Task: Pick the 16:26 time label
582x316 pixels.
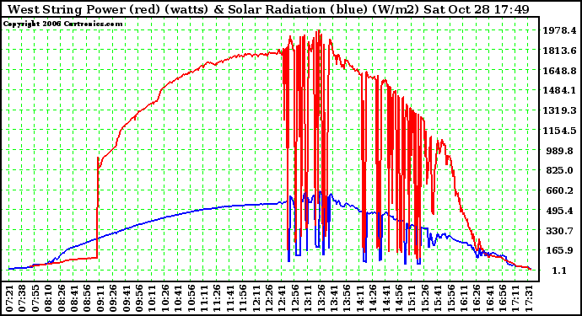Action: [477, 298]
